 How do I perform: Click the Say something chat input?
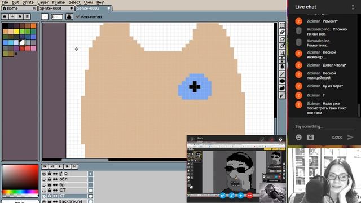pos(324,126)
